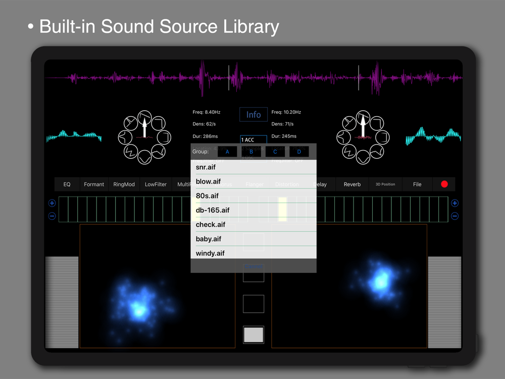Viewport: 505px width, 379px height.
Task: Tap the blue cloud in the right XY pad
Action: coord(381,280)
